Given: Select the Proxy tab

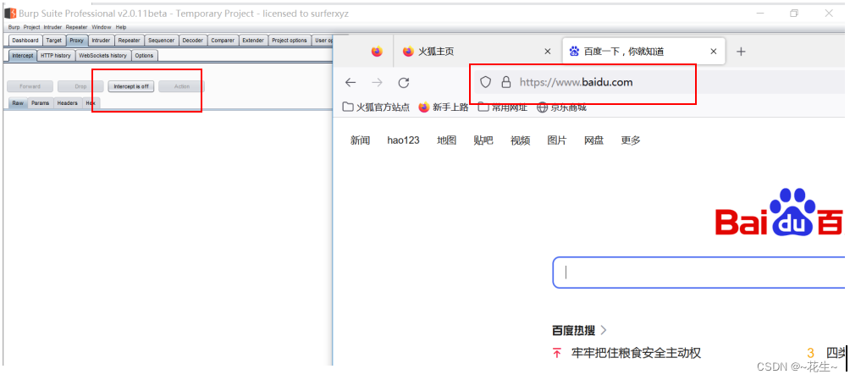Looking at the screenshot, I should point(76,40).
